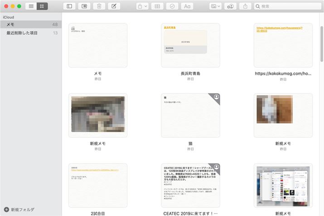This screenshot has width=324, height=216.
Task: Open the 猫 shared note thumbnail
Action: coord(190,115)
